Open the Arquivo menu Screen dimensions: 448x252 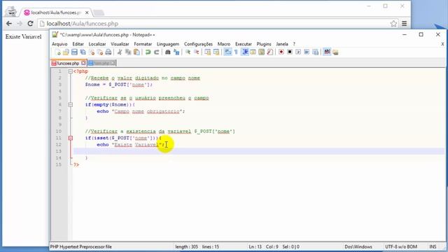59,44
